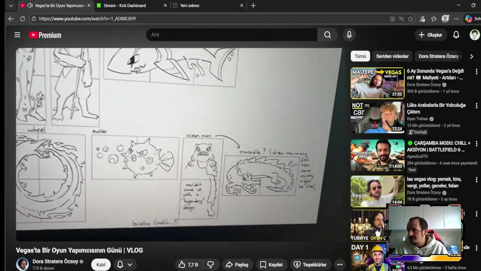This screenshot has width=481, height=271.
Task: Open 'Lüks Arabalarla Bir Yolculuğa Çıktım' title
Action: [x=436, y=108]
